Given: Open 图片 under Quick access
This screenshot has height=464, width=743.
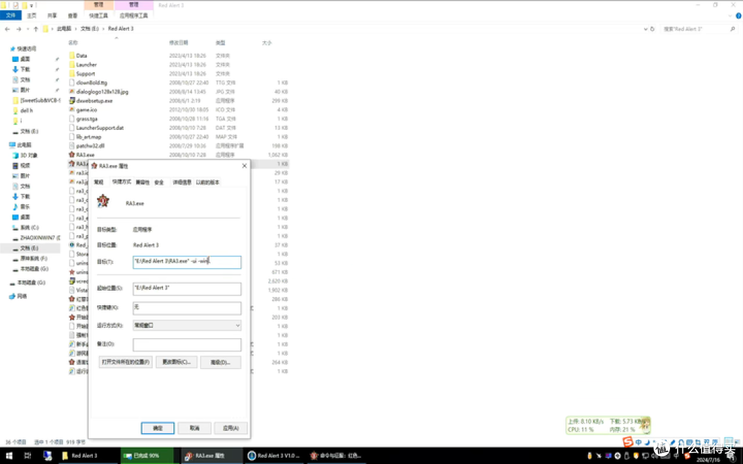Looking at the screenshot, I should 25,90.
